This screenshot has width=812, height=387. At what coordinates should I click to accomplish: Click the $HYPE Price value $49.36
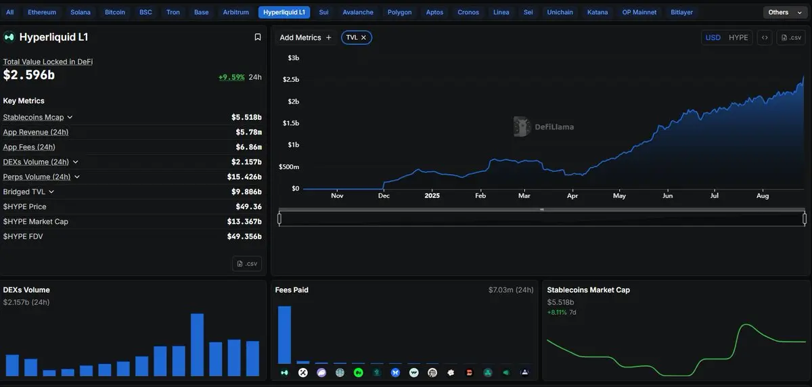248,207
